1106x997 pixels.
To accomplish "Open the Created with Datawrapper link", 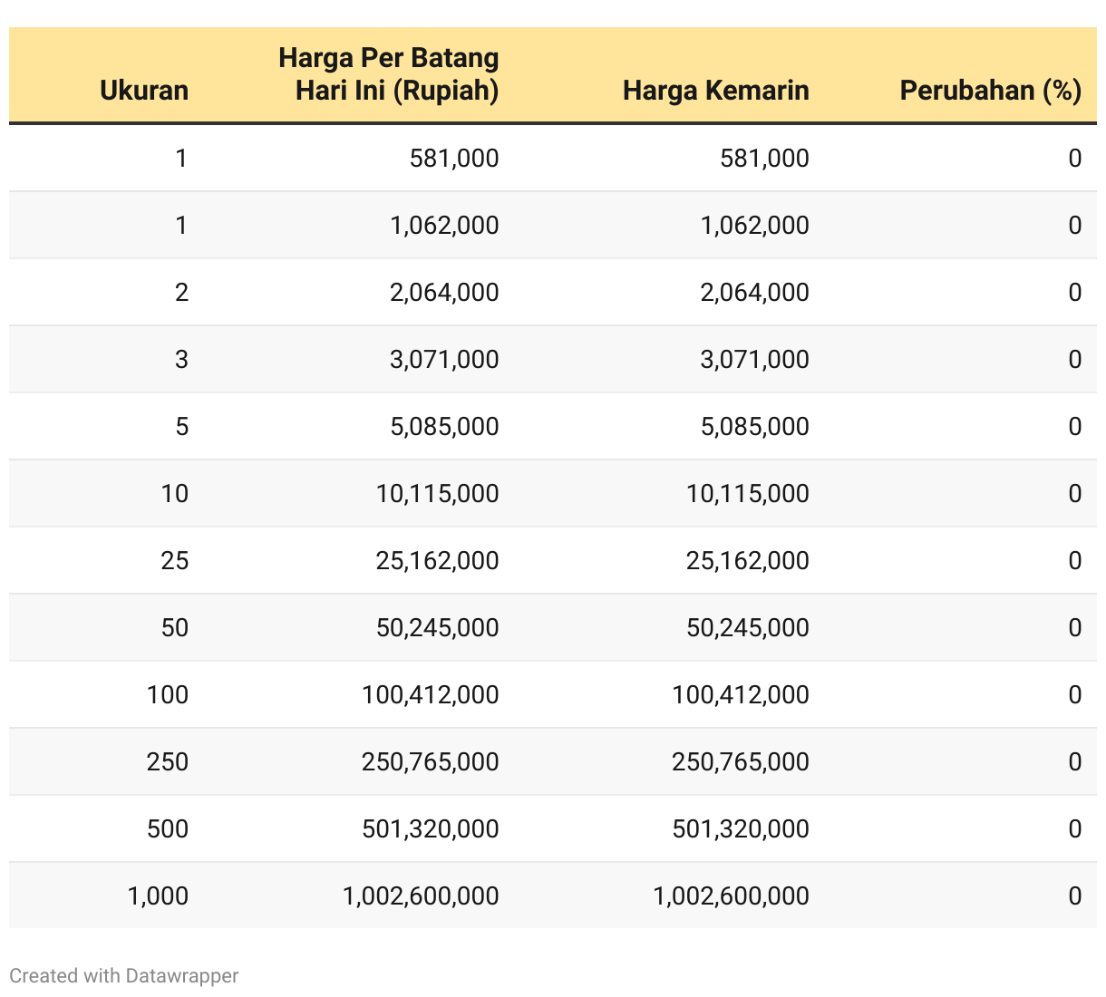I will tap(124, 976).
